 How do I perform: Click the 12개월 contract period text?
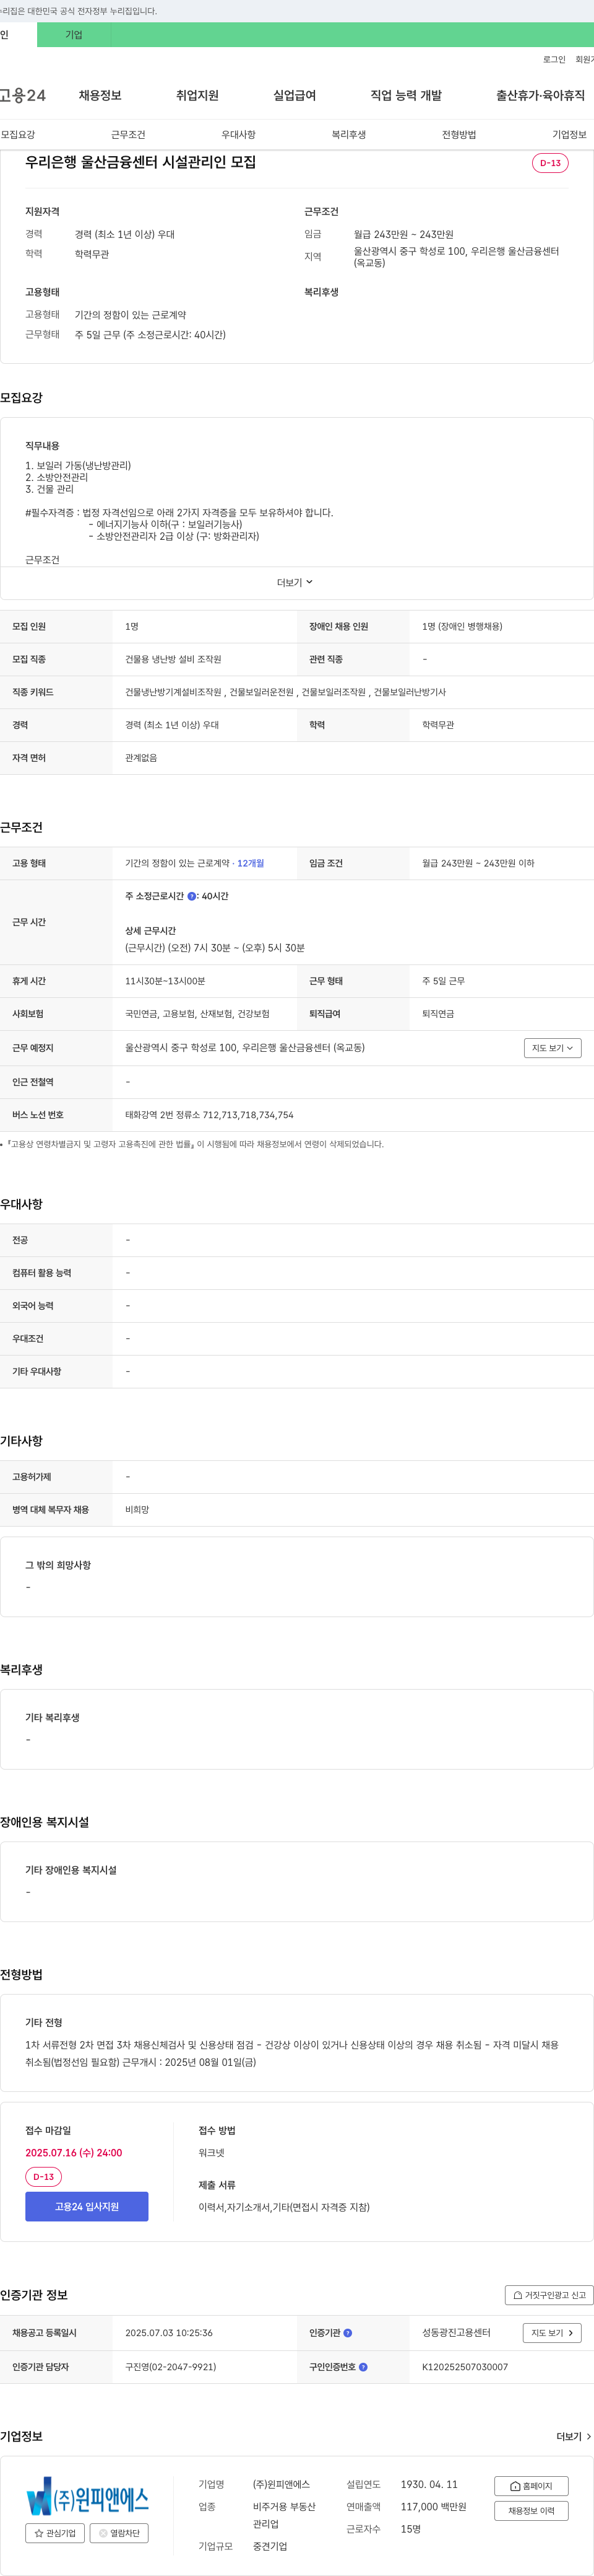point(251,863)
